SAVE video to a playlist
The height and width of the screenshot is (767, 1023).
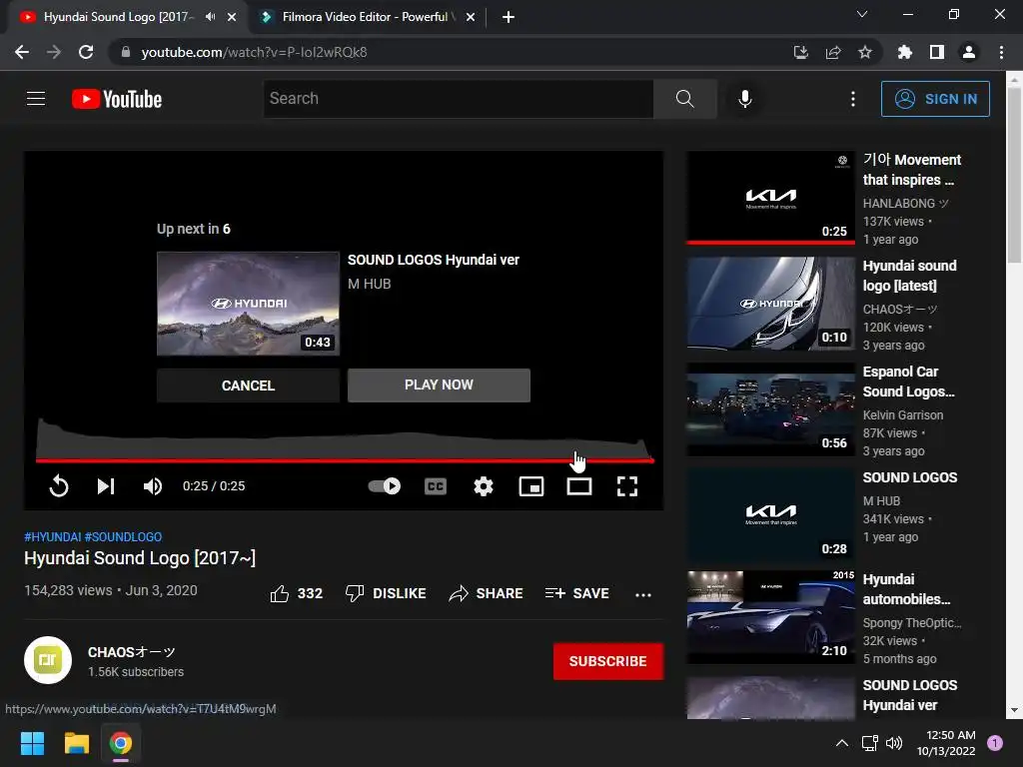[576, 593]
